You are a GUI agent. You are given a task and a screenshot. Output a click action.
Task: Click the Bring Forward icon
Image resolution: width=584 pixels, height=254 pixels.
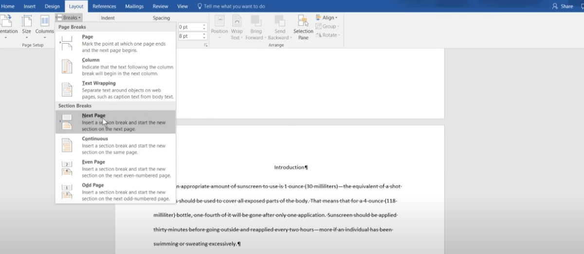[x=256, y=21]
